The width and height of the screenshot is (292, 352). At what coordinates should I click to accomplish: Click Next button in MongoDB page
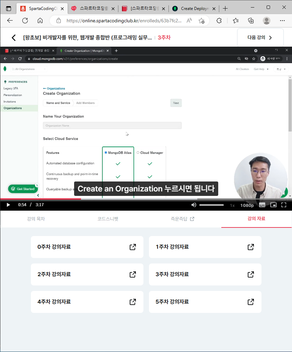pos(176,103)
